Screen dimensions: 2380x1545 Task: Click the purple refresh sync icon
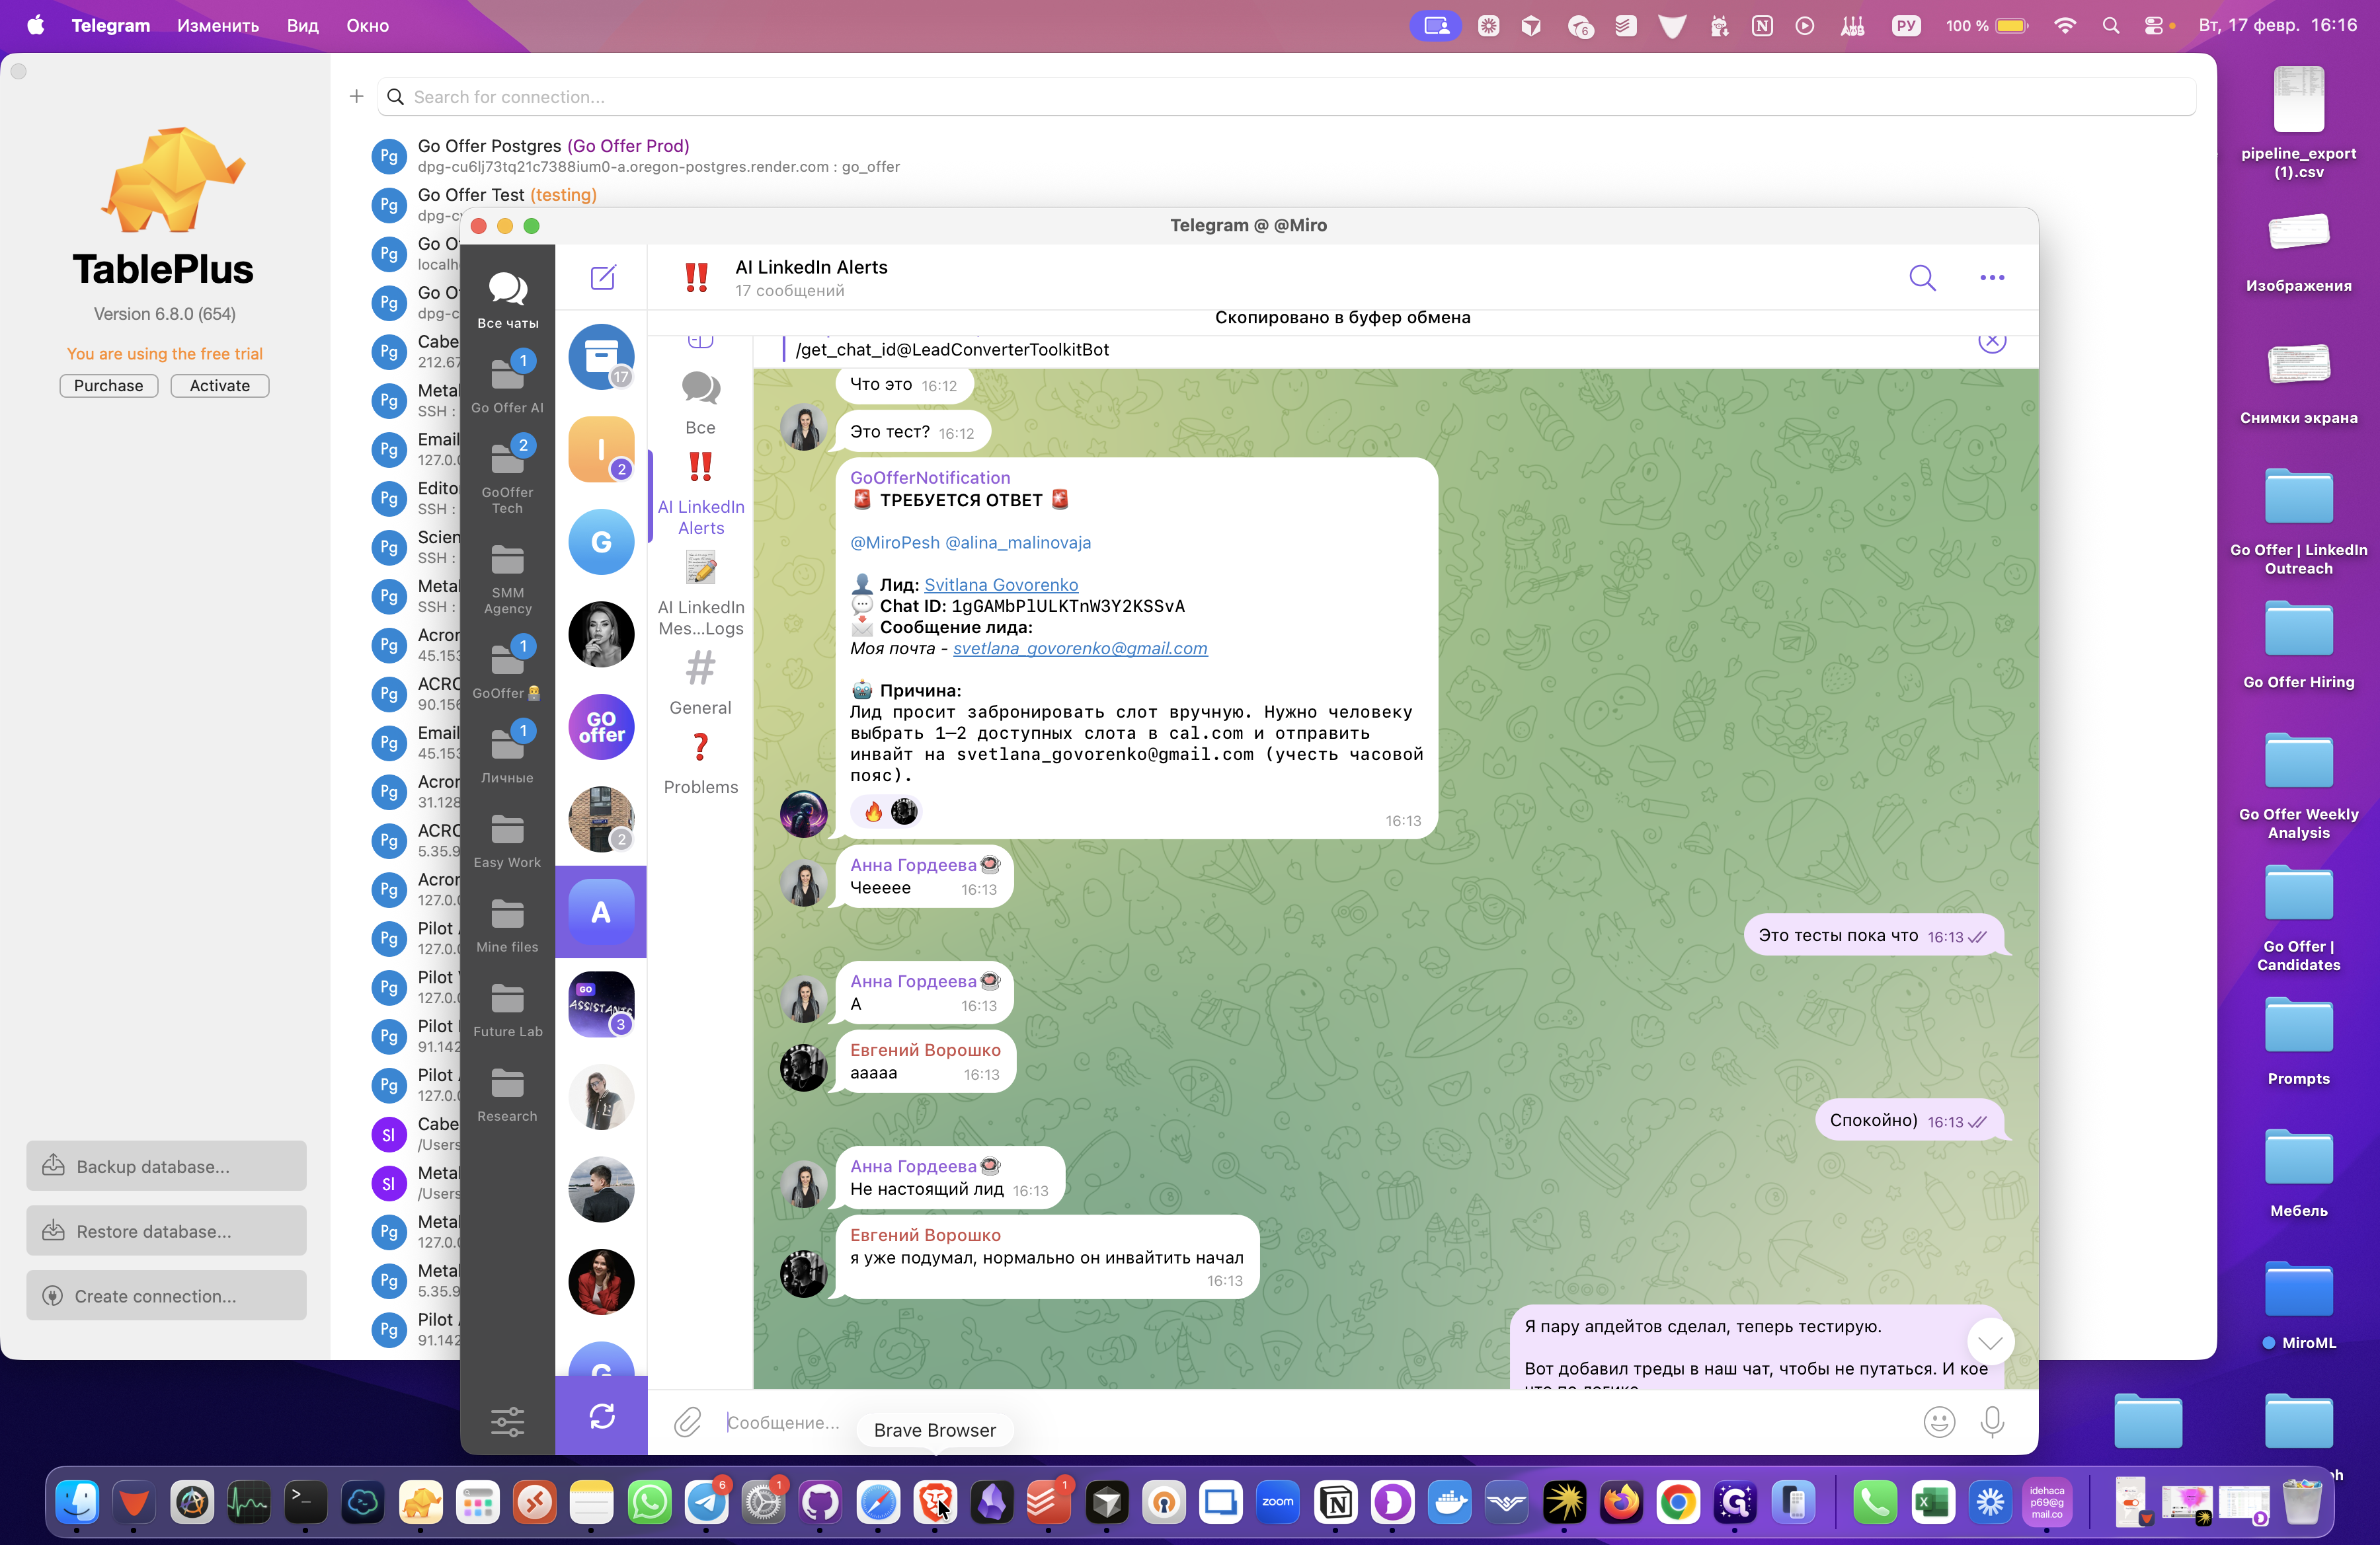pos(602,1415)
